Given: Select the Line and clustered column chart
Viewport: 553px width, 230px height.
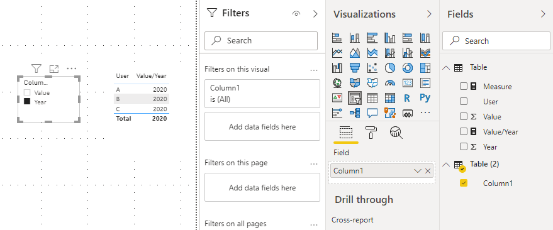Looking at the screenshot, I should pyautogui.click(x=408, y=53).
